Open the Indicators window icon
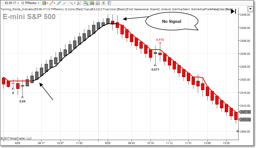Image resolution: width=256 pixels, height=148 pixels. [x=98, y=3]
